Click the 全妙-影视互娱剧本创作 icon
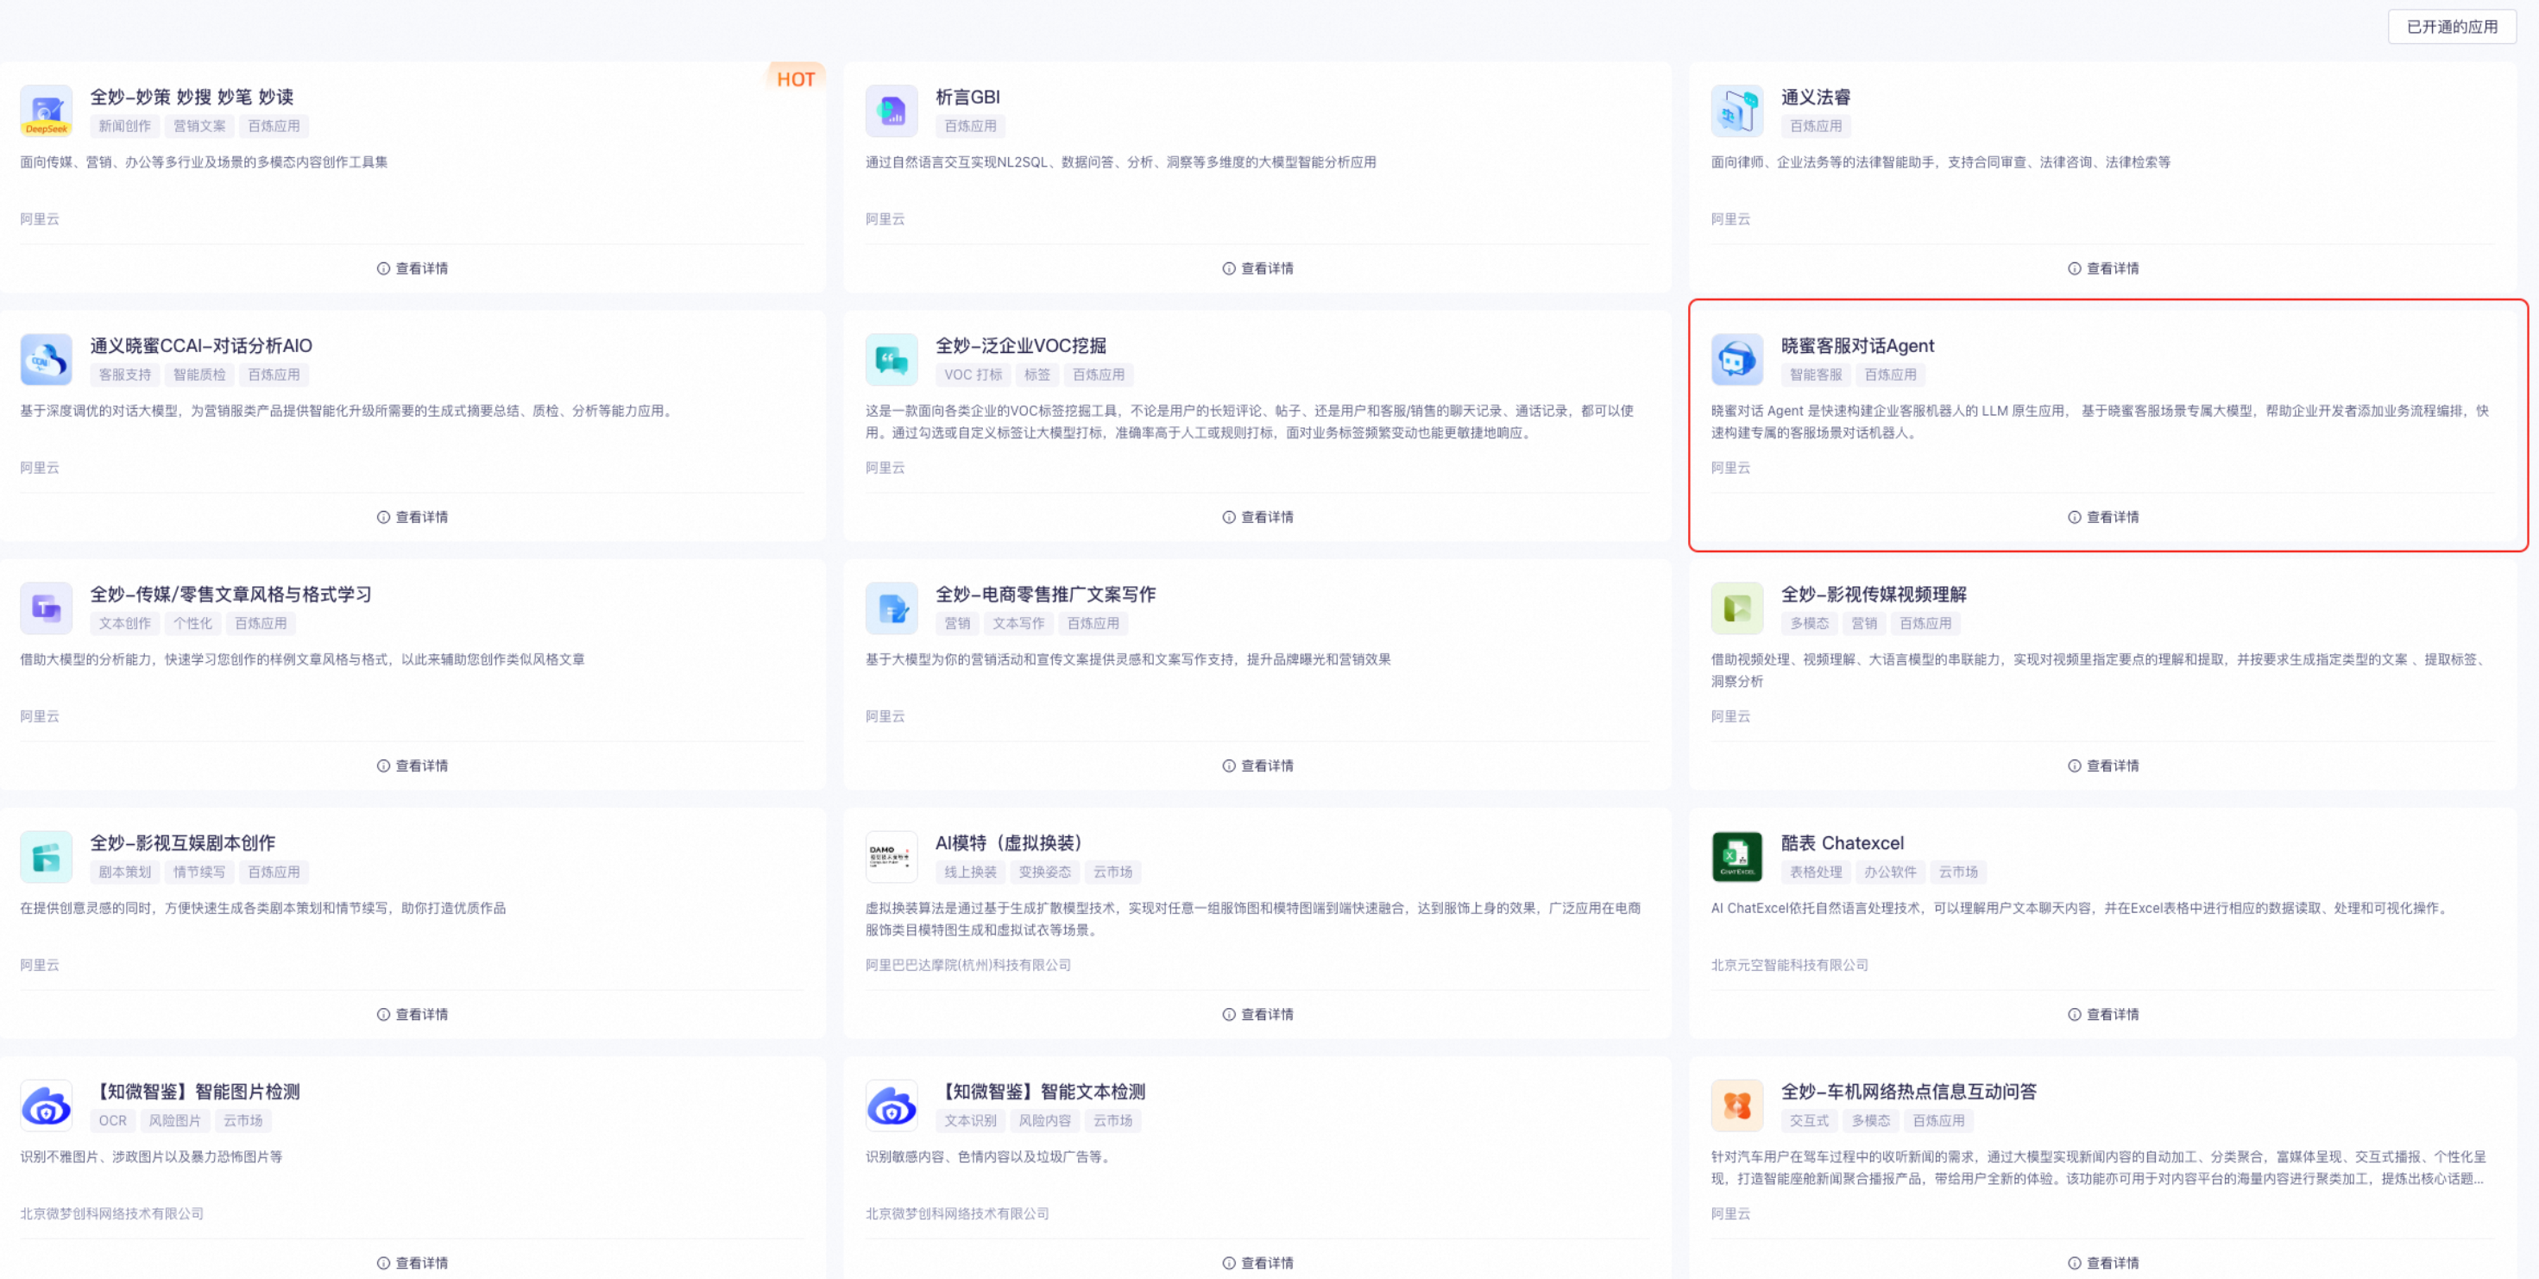The image size is (2539, 1279). coord(47,856)
